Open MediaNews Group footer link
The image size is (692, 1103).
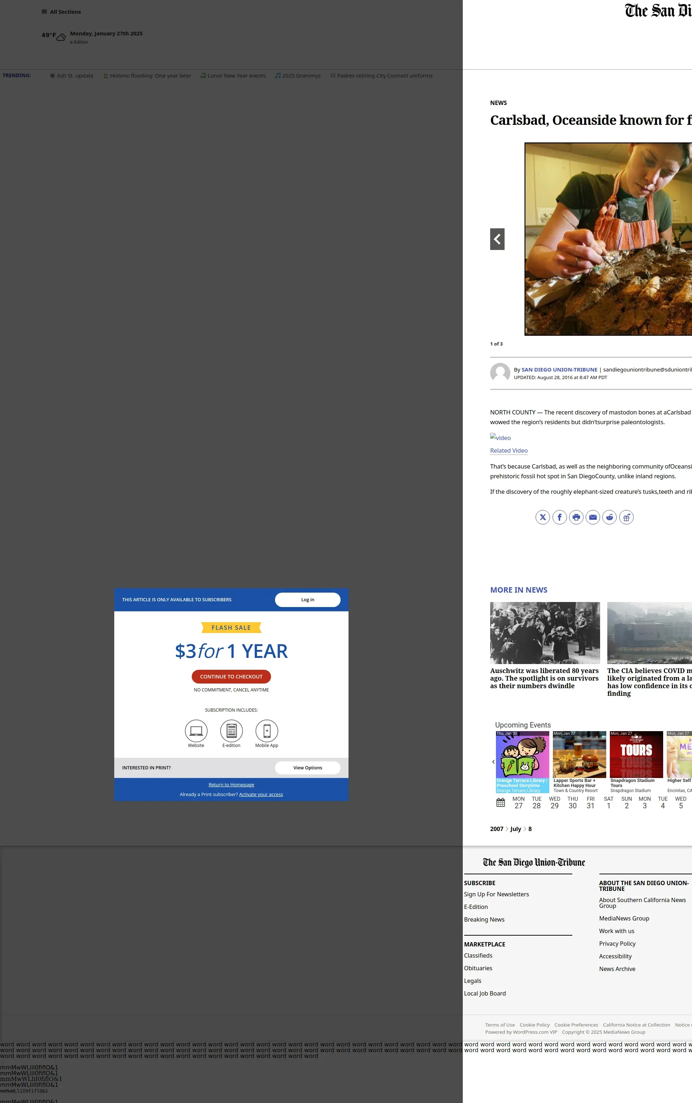click(x=624, y=918)
